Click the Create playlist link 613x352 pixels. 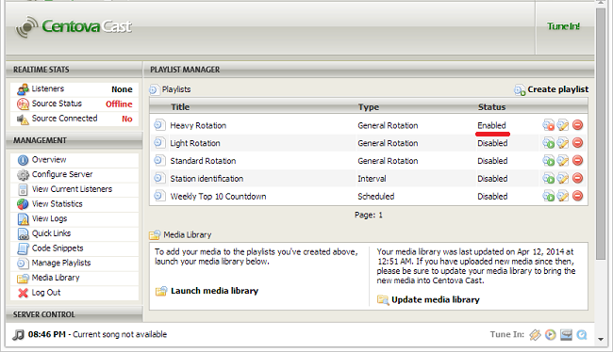[558, 89]
